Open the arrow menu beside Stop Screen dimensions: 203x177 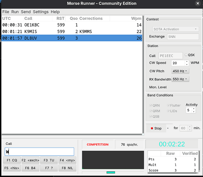tap(168, 128)
